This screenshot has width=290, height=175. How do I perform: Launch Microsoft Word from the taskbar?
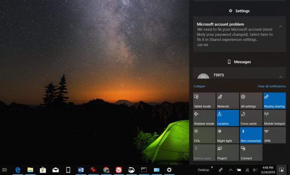[81, 170]
